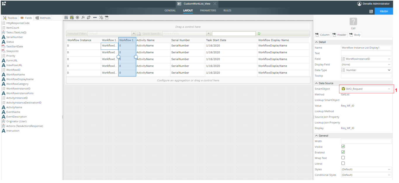Click the fx expressions toolbar icon

[x=83, y=18]
